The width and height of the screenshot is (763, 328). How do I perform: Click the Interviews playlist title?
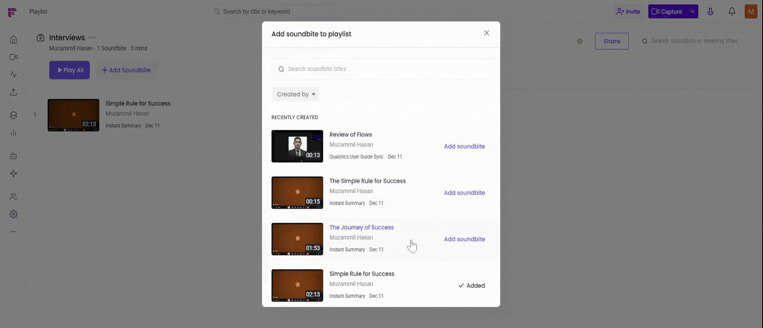pyautogui.click(x=67, y=38)
